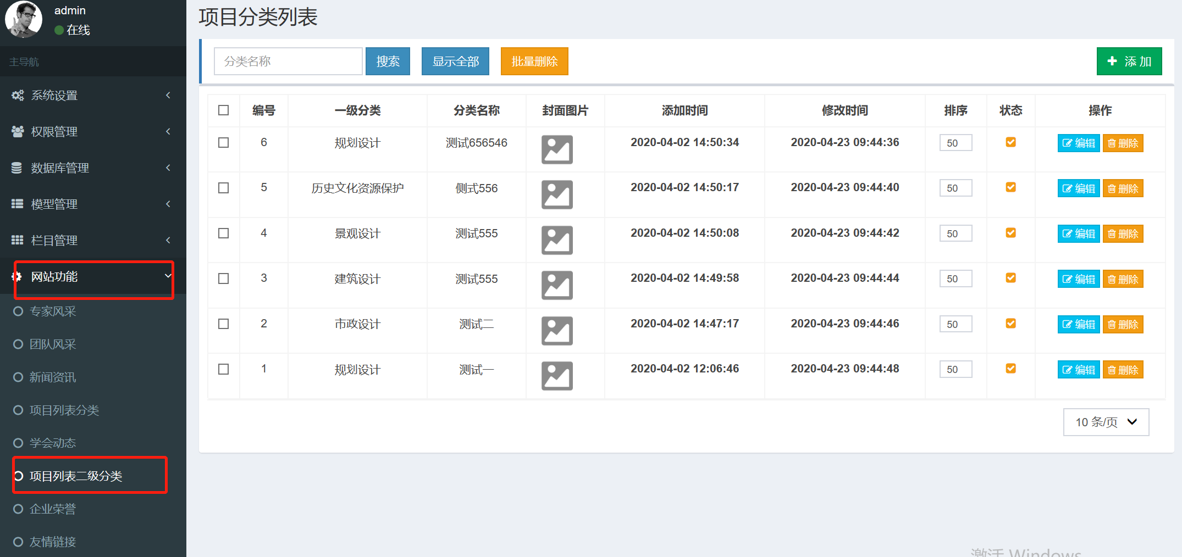Select the checkbox for row number 4
The width and height of the screenshot is (1182, 557).
(223, 233)
